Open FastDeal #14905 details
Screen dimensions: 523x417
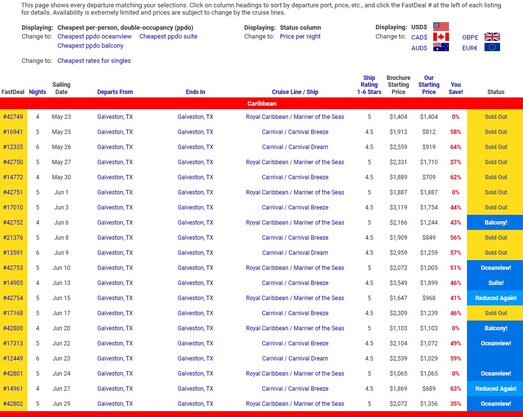point(13,283)
